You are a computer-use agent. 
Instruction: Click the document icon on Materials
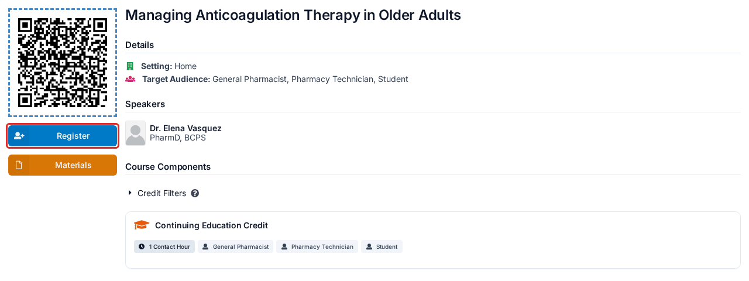tap(19, 165)
